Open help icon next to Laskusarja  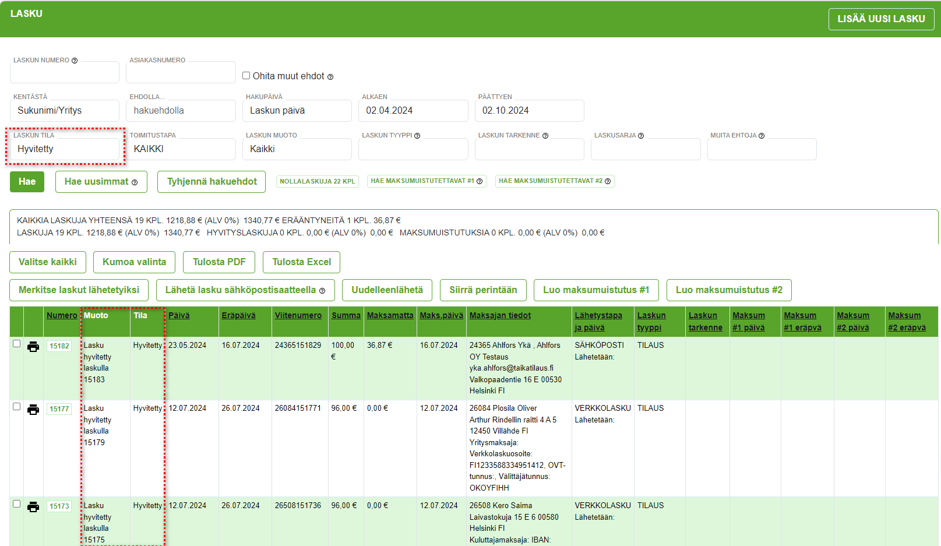tap(641, 136)
